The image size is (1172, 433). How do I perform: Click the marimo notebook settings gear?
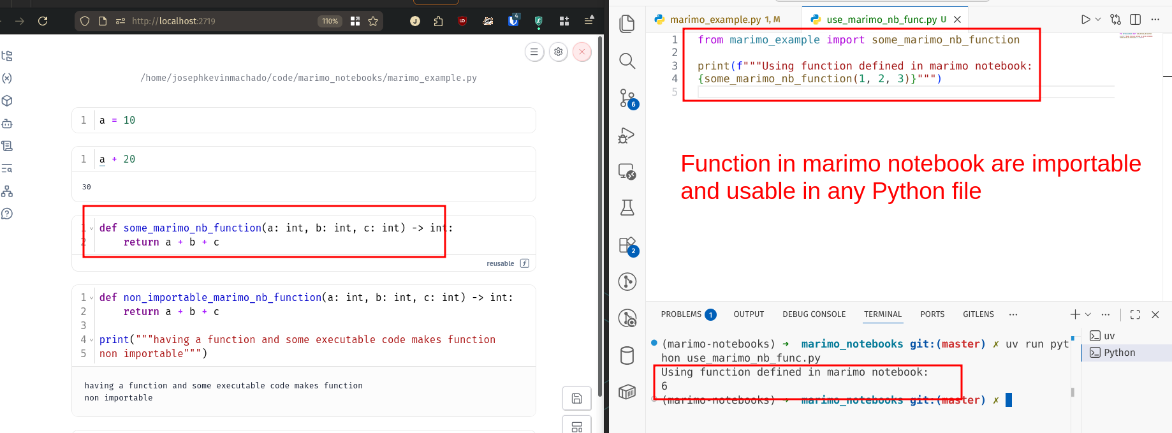(559, 52)
